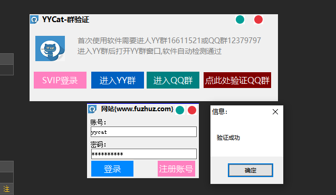Screen dimensions: 336x195
Task: Confirm the message with 确定 button
Action: pos(250,170)
